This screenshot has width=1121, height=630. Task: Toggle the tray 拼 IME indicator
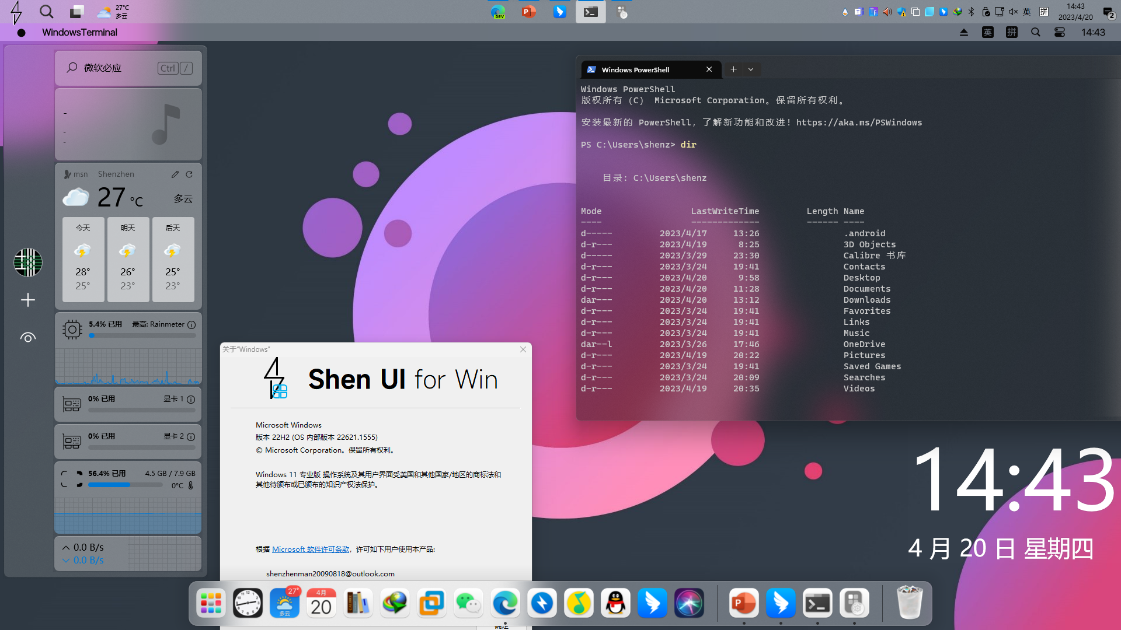[1044, 12]
